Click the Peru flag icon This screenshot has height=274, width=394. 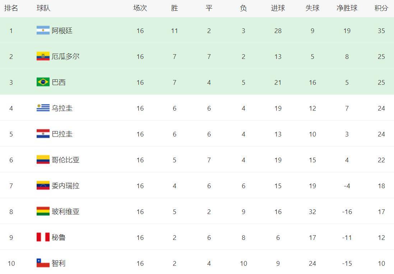tap(43, 237)
